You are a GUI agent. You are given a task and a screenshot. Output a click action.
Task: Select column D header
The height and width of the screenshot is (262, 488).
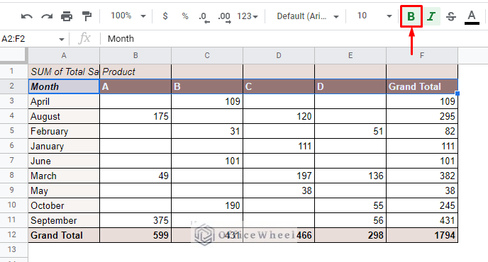pyautogui.click(x=279, y=55)
